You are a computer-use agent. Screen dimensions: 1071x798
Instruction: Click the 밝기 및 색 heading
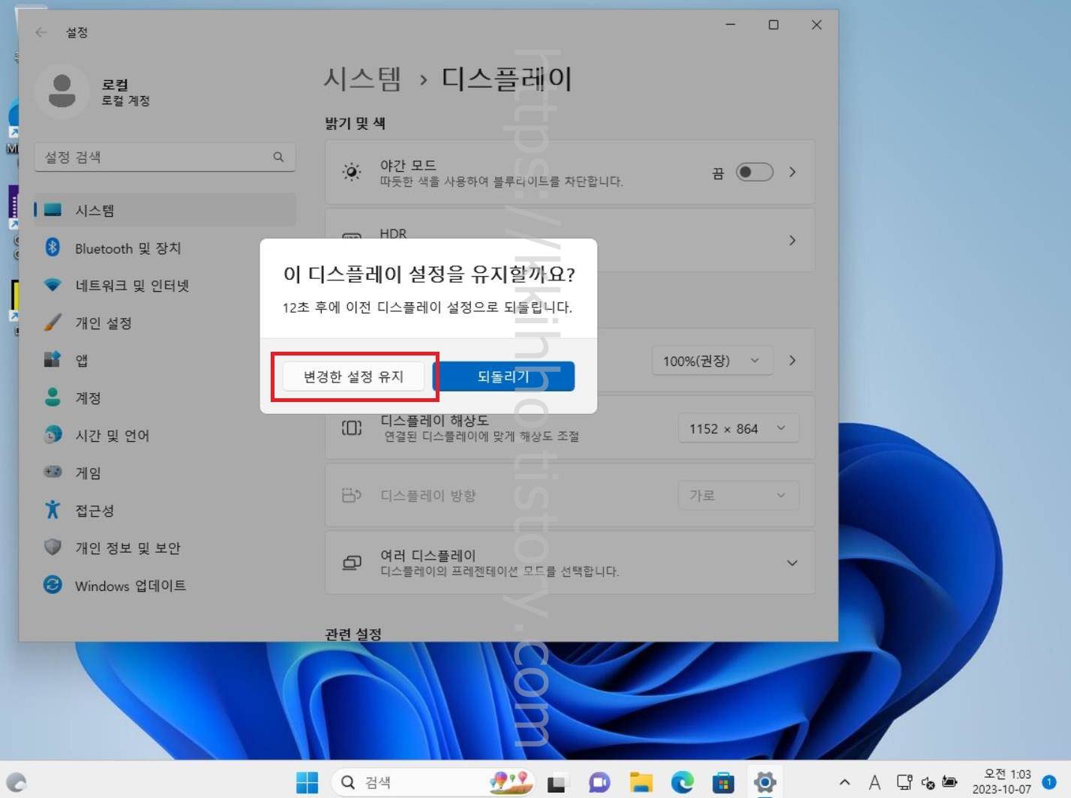355,123
